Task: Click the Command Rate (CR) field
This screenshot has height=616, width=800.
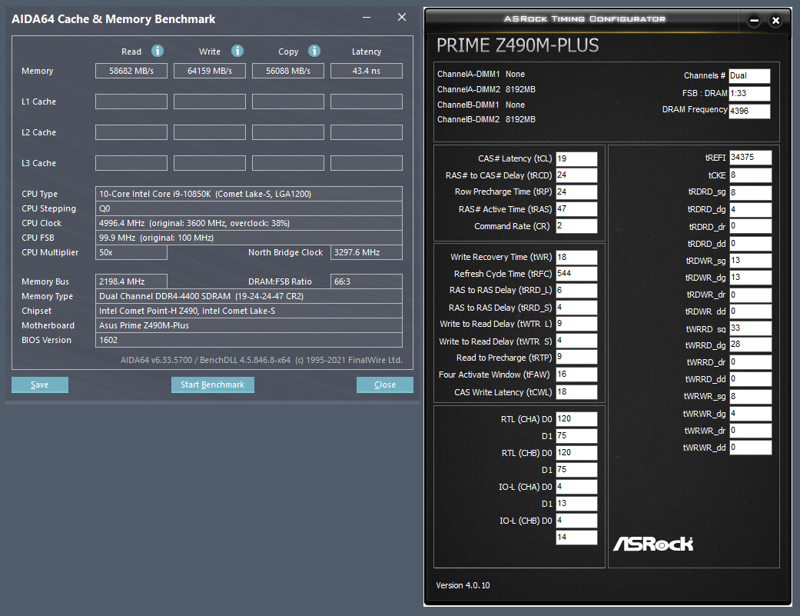Action: coord(576,225)
